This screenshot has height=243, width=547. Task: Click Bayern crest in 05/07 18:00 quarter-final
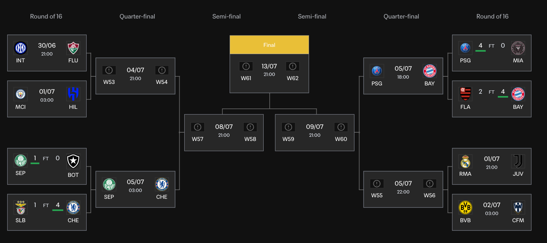(430, 71)
